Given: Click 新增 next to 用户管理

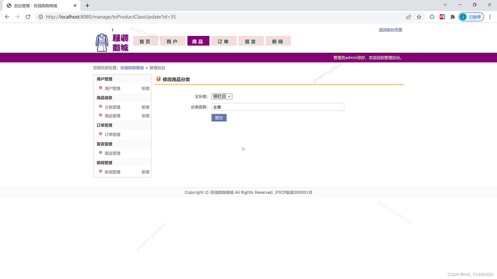Looking at the screenshot, I should (145, 88).
